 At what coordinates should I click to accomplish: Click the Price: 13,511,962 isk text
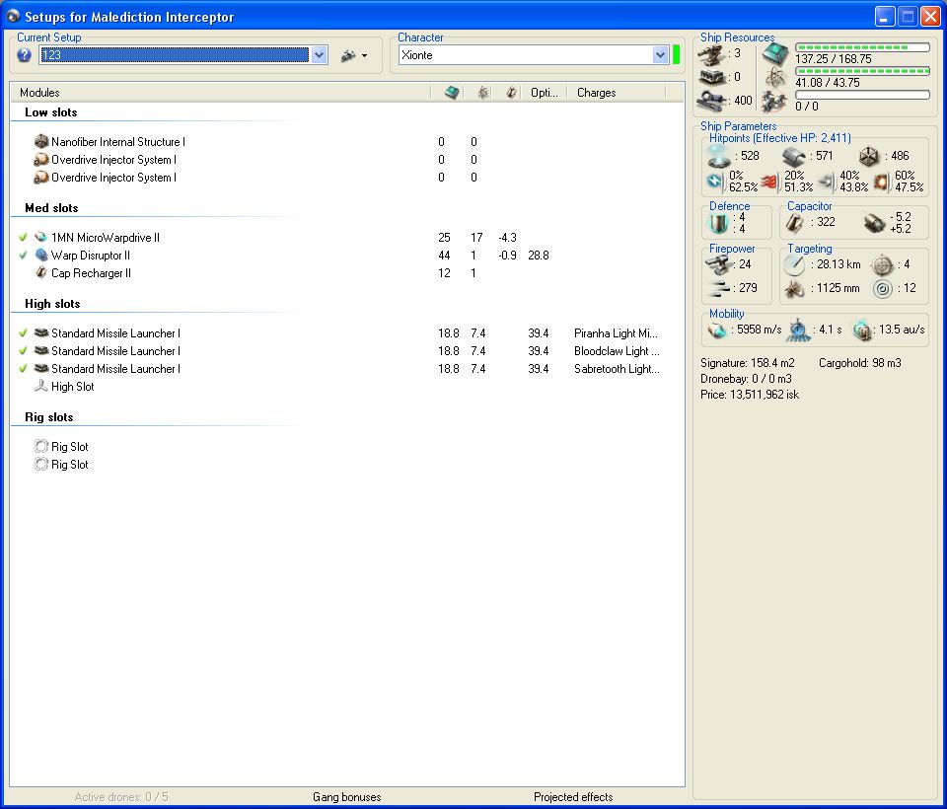tap(750, 395)
